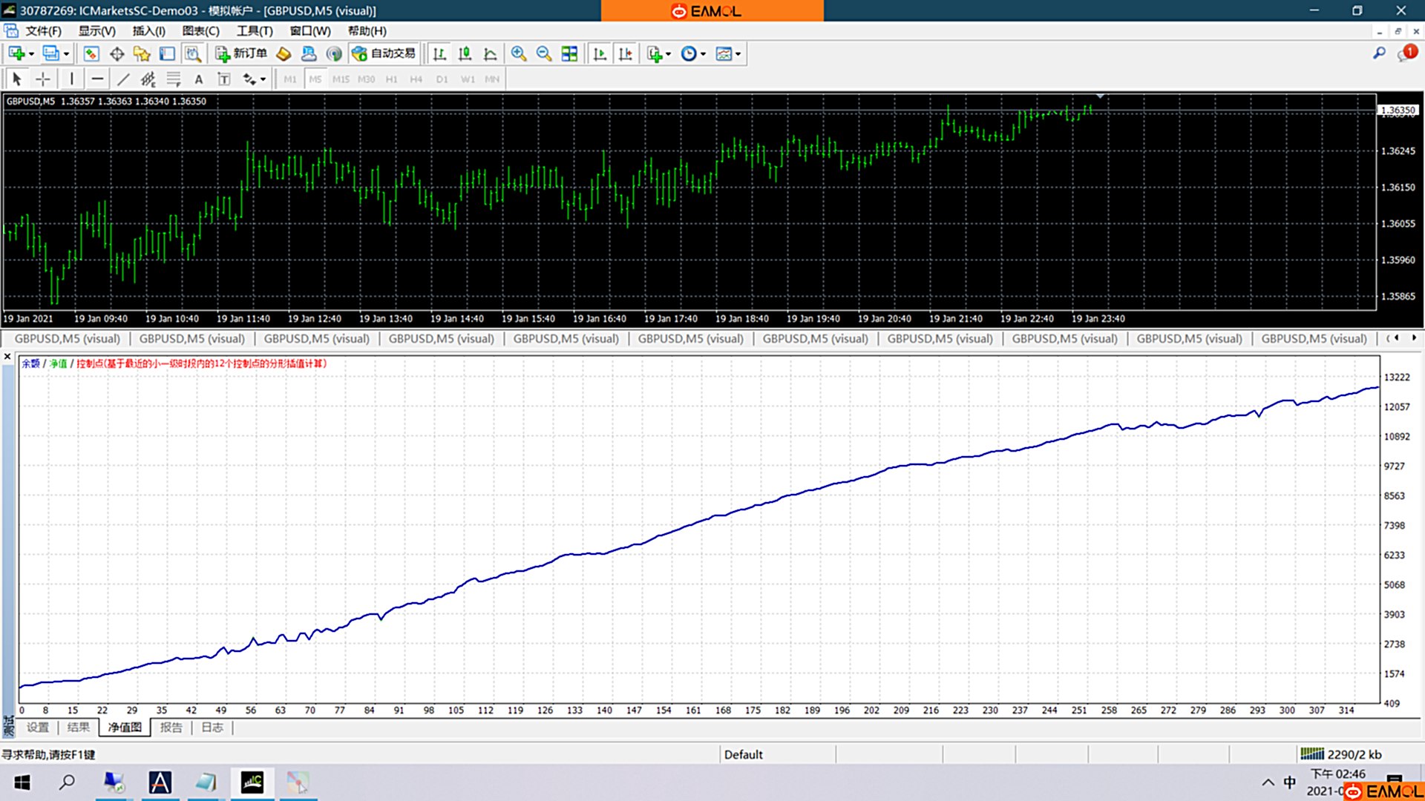Switch timeframe to W1
This screenshot has width=1425, height=801.
468,79
